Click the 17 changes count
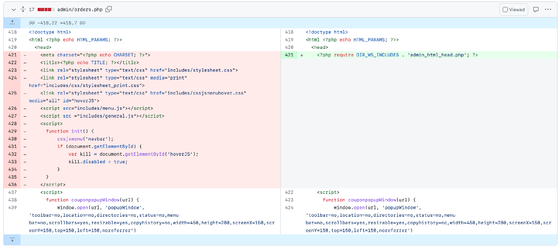 (x=32, y=9)
